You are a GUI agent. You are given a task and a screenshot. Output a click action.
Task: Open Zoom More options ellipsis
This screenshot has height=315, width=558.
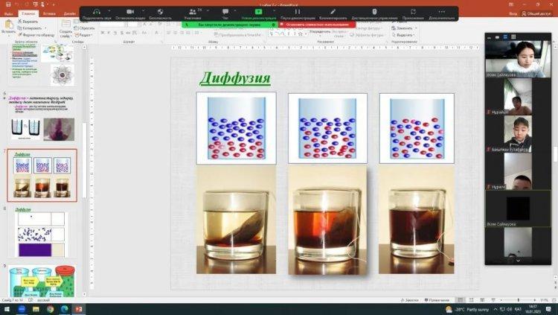pyautogui.click(x=442, y=12)
